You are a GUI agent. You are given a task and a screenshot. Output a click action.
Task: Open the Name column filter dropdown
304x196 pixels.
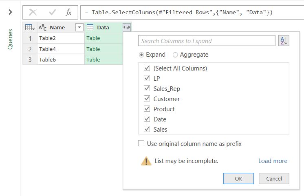[79, 27]
